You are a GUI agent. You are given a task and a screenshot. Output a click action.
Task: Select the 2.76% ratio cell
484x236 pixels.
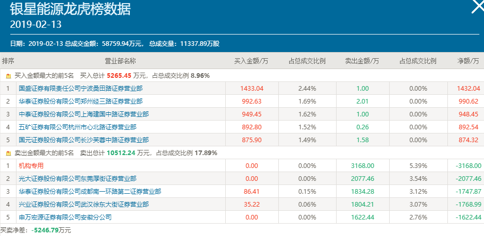point(418,217)
